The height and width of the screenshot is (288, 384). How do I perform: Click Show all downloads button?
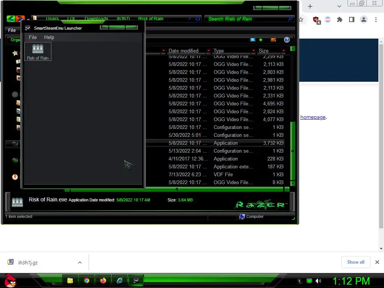click(355, 262)
